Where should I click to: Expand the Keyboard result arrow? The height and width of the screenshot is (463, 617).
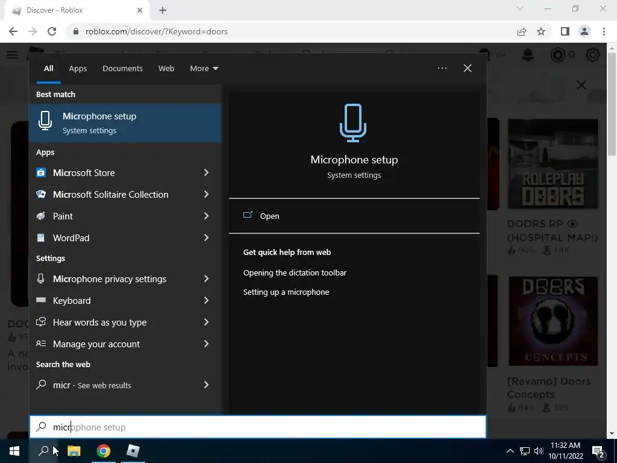(206, 300)
